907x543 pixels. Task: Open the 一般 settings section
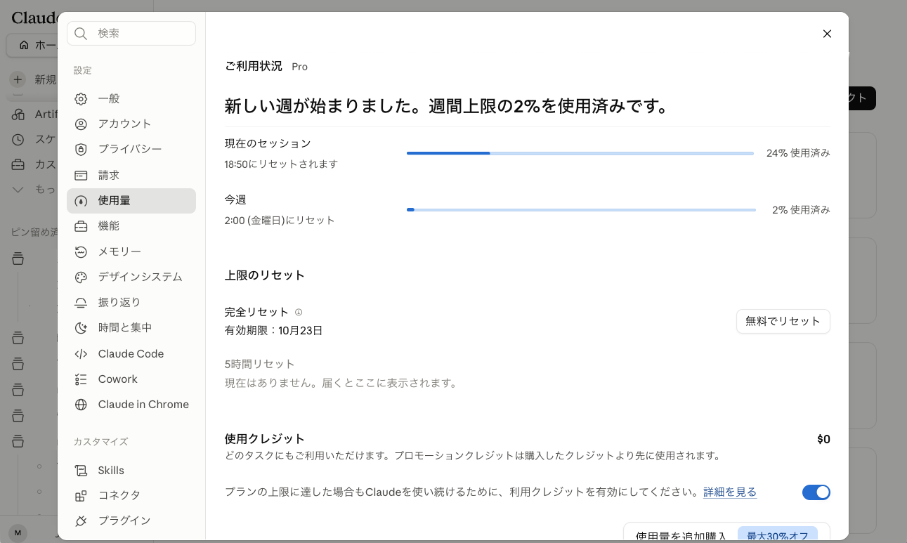coord(131,99)
